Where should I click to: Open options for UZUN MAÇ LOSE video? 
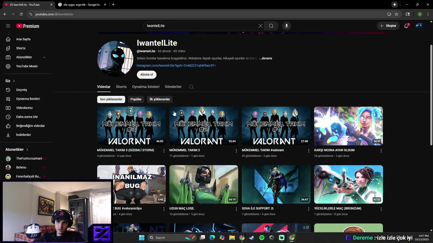(236, 209)
